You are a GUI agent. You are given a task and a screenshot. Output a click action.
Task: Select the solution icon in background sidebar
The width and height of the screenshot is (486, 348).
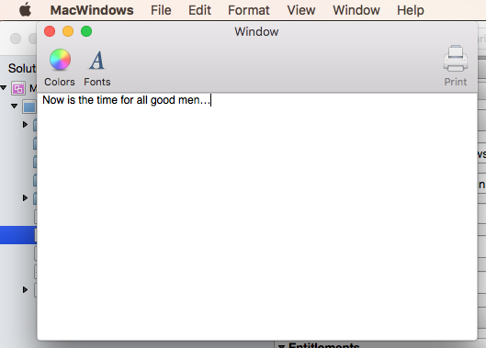(18, 88)
